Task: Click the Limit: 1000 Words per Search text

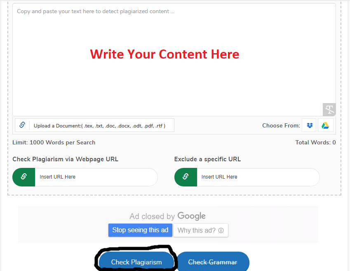Action: (54, 142)
